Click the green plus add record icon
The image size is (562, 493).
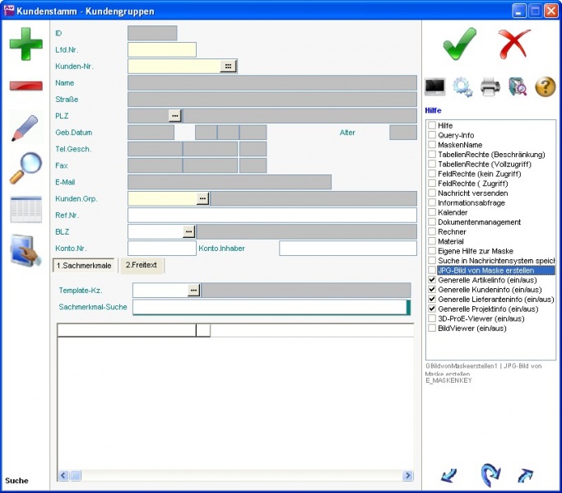26,44
